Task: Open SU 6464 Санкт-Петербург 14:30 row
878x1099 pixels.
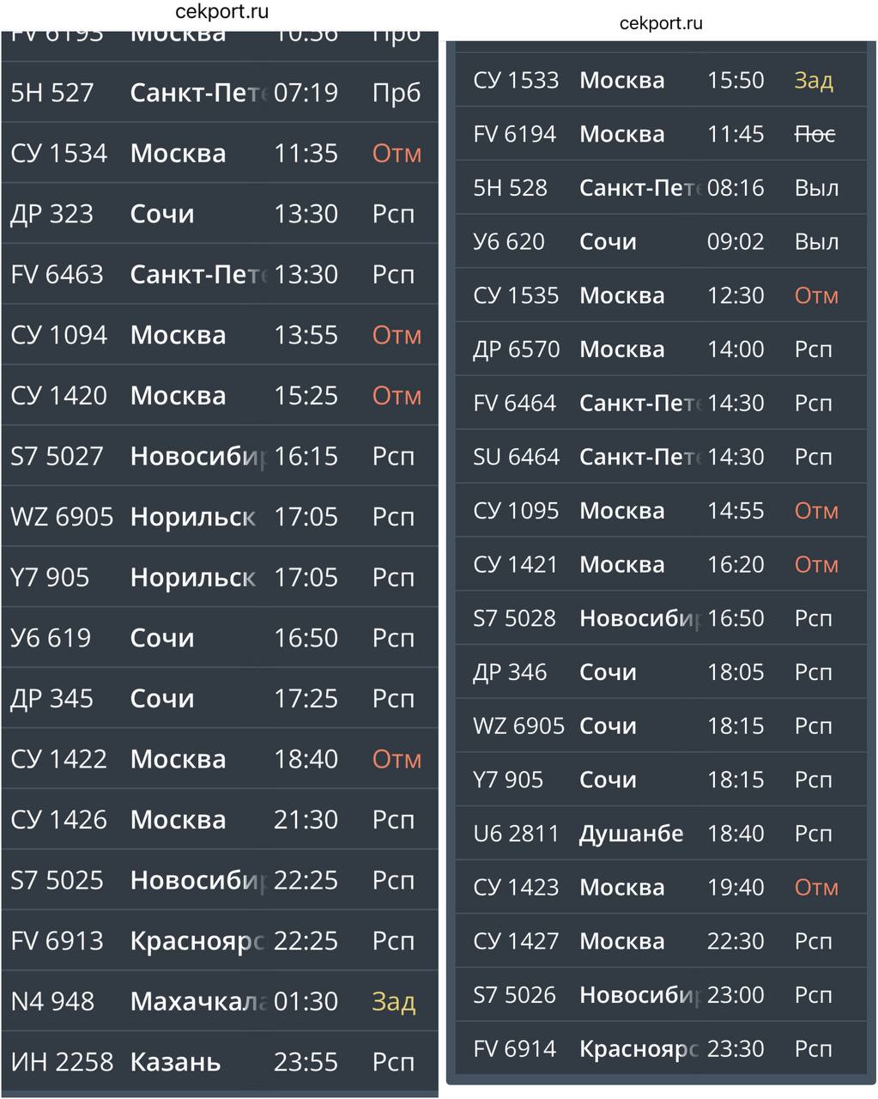Action: pyautogui.click(x=660, y=457)
